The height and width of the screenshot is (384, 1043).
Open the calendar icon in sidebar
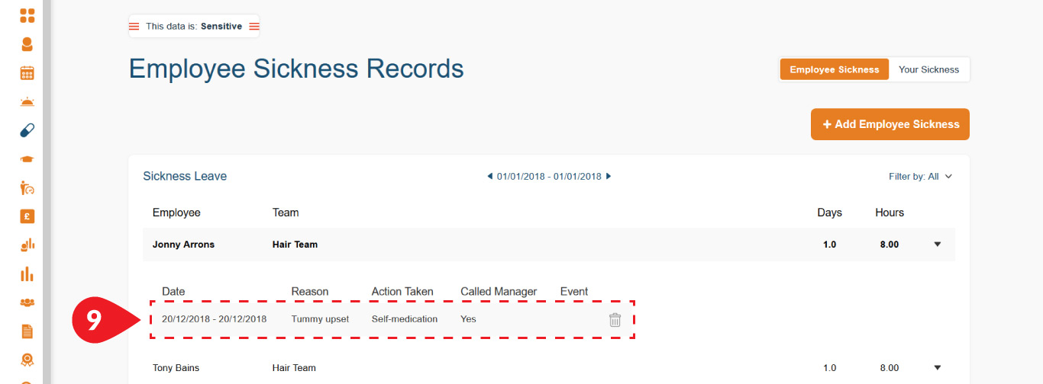coord(27,73)
